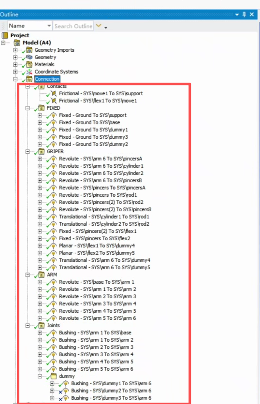Screen dimensions: 260x404
Task: Click the GRIPER group folder icon
Action: click(x=41, y=151)
